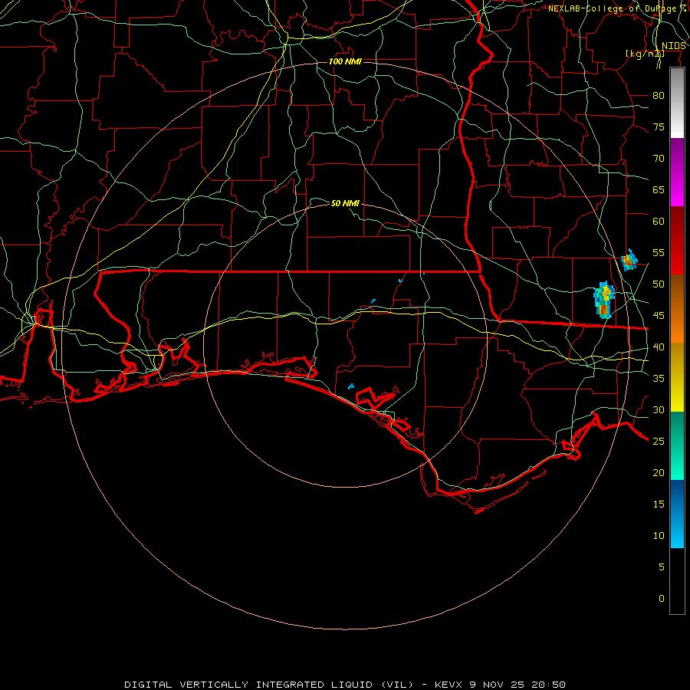Click the 15 value on the color scale

pyautogui.click(x=659, y=504)
